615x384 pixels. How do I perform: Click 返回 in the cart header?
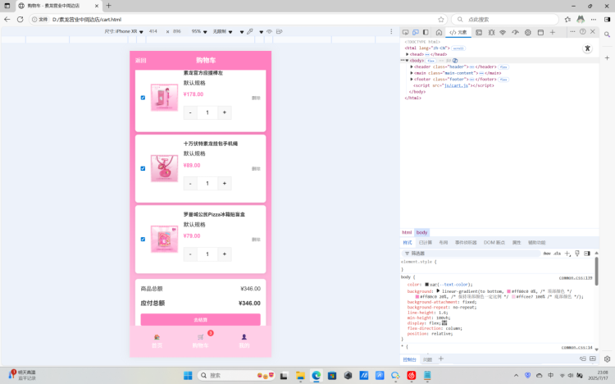point(141,61)
